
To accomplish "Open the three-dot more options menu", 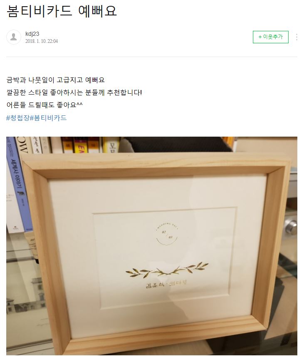I will pos(297,37).
